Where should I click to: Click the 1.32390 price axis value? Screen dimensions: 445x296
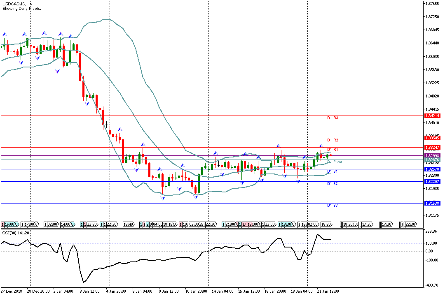[432, 176]
